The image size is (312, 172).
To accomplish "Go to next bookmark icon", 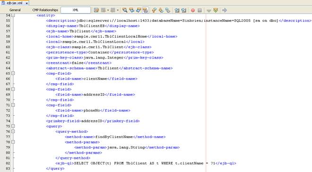I will [x=161, y=10].
